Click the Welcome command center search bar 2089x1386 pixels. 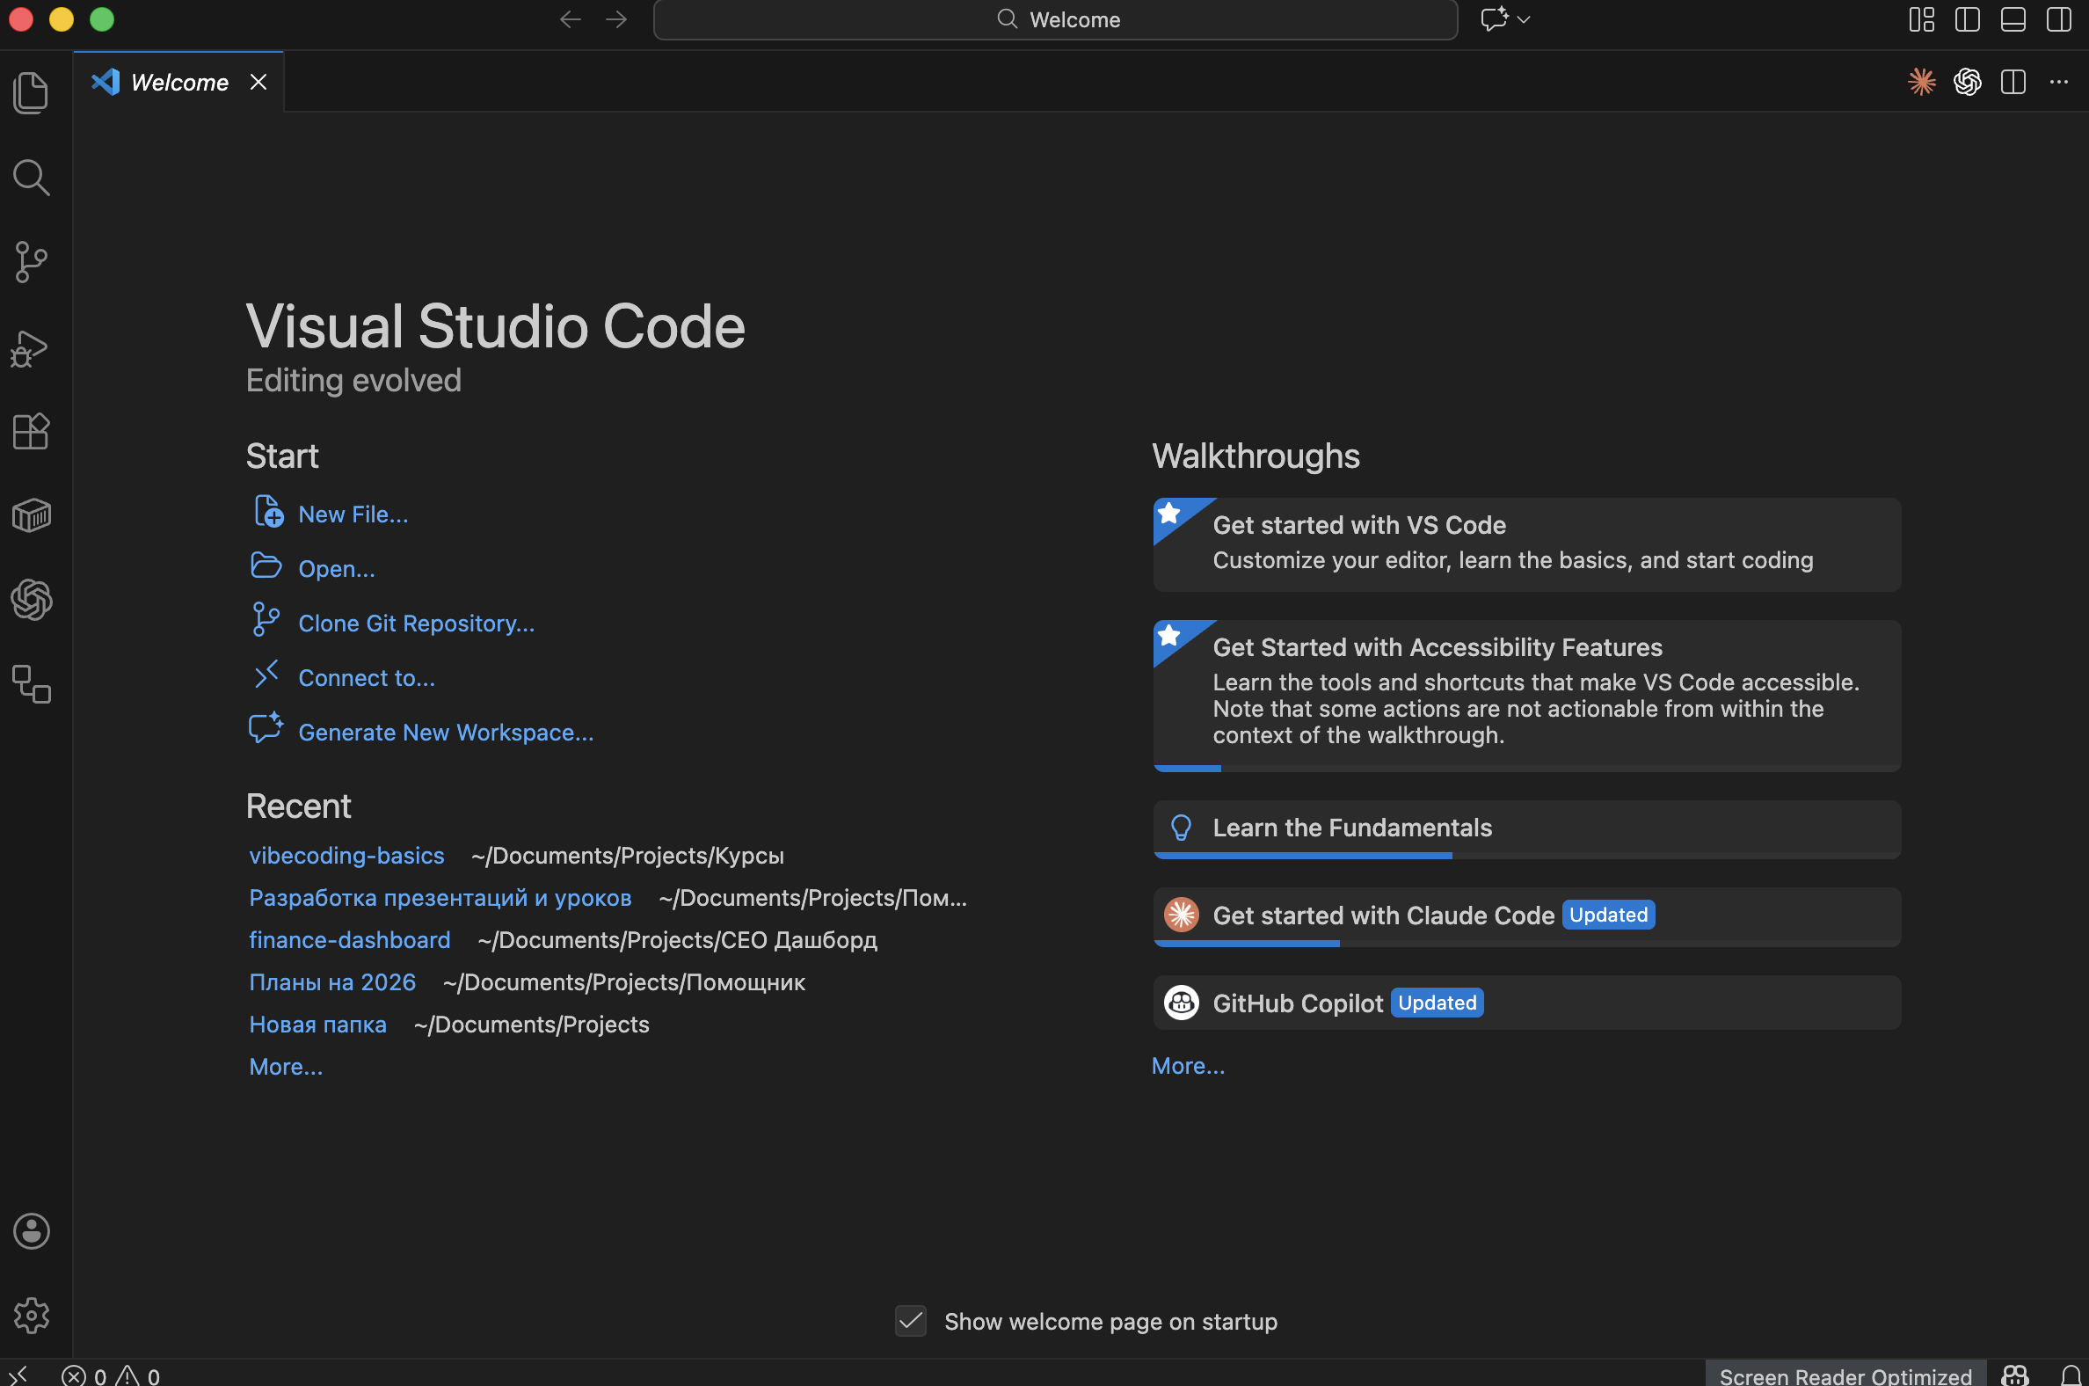pos(1055,19)
